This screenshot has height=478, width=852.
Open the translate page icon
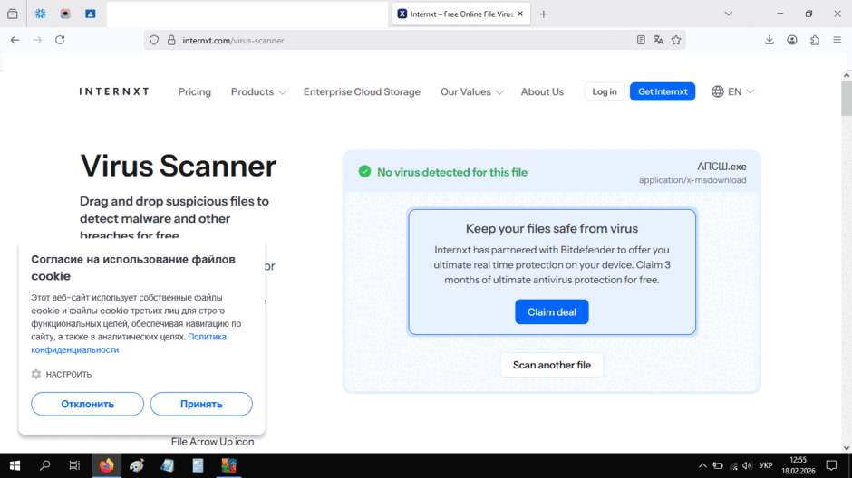[x=659, y=40]
